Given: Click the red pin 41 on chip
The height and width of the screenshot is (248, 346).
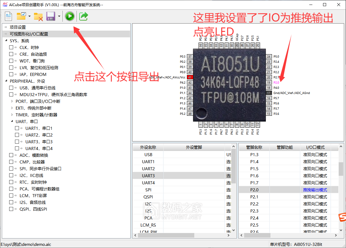Looking at the screenshot, I should (x=190, y=77).
